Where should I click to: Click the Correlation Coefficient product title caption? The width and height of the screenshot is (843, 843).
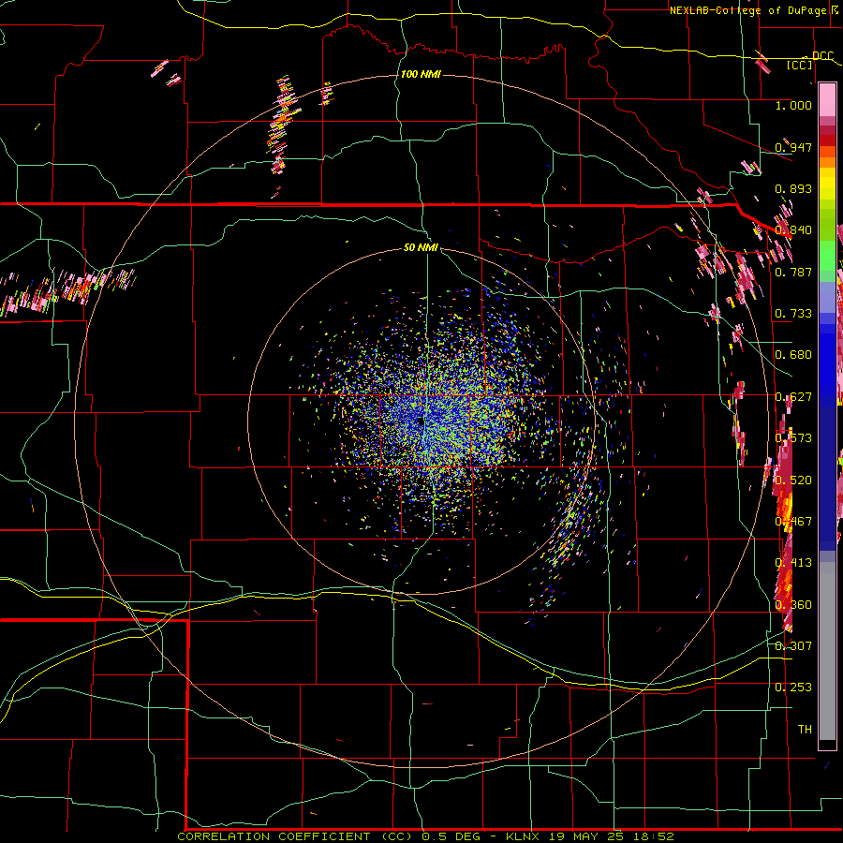425,836
